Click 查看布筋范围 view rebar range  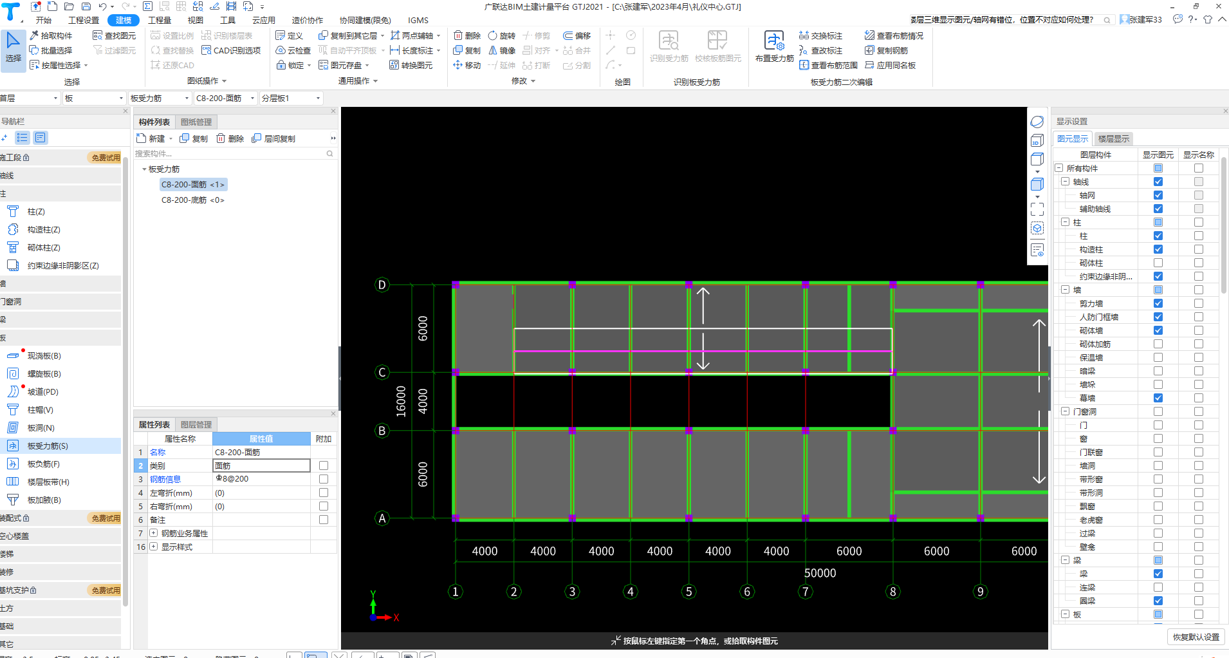pyautogui.click(x=828, y=65)
